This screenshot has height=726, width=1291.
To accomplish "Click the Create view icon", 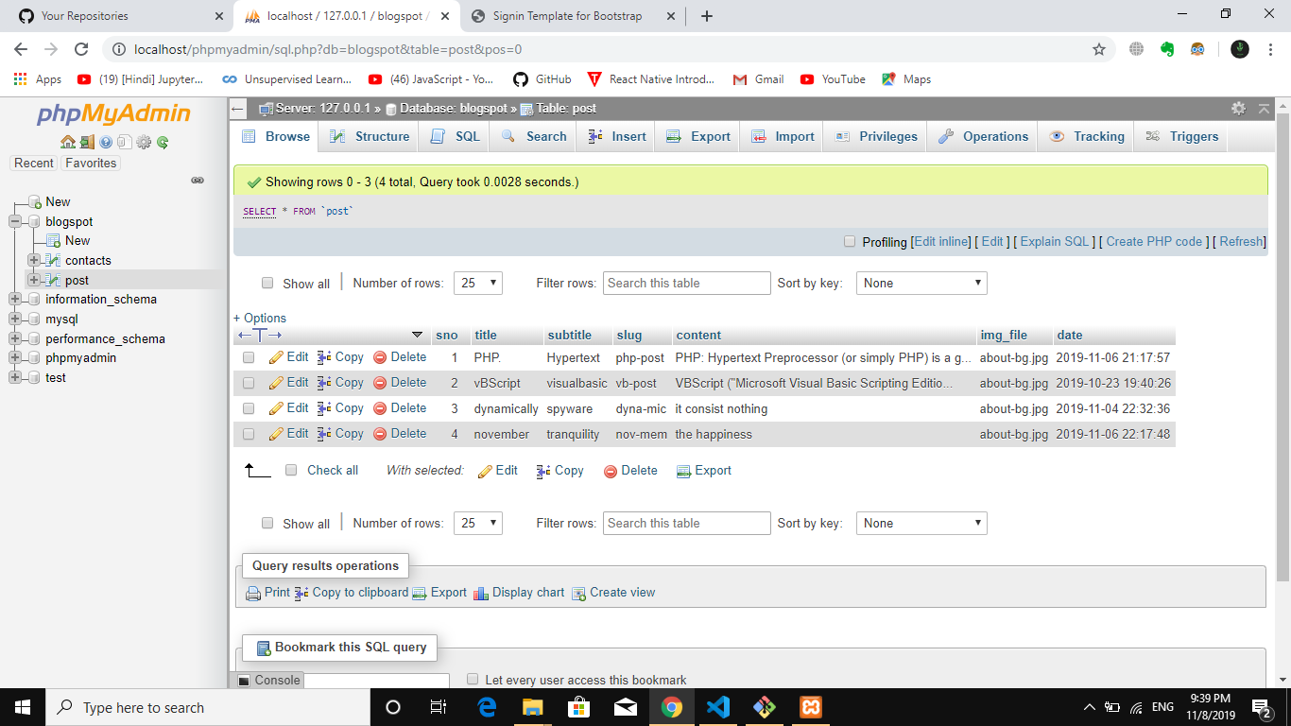I will 578,593.
